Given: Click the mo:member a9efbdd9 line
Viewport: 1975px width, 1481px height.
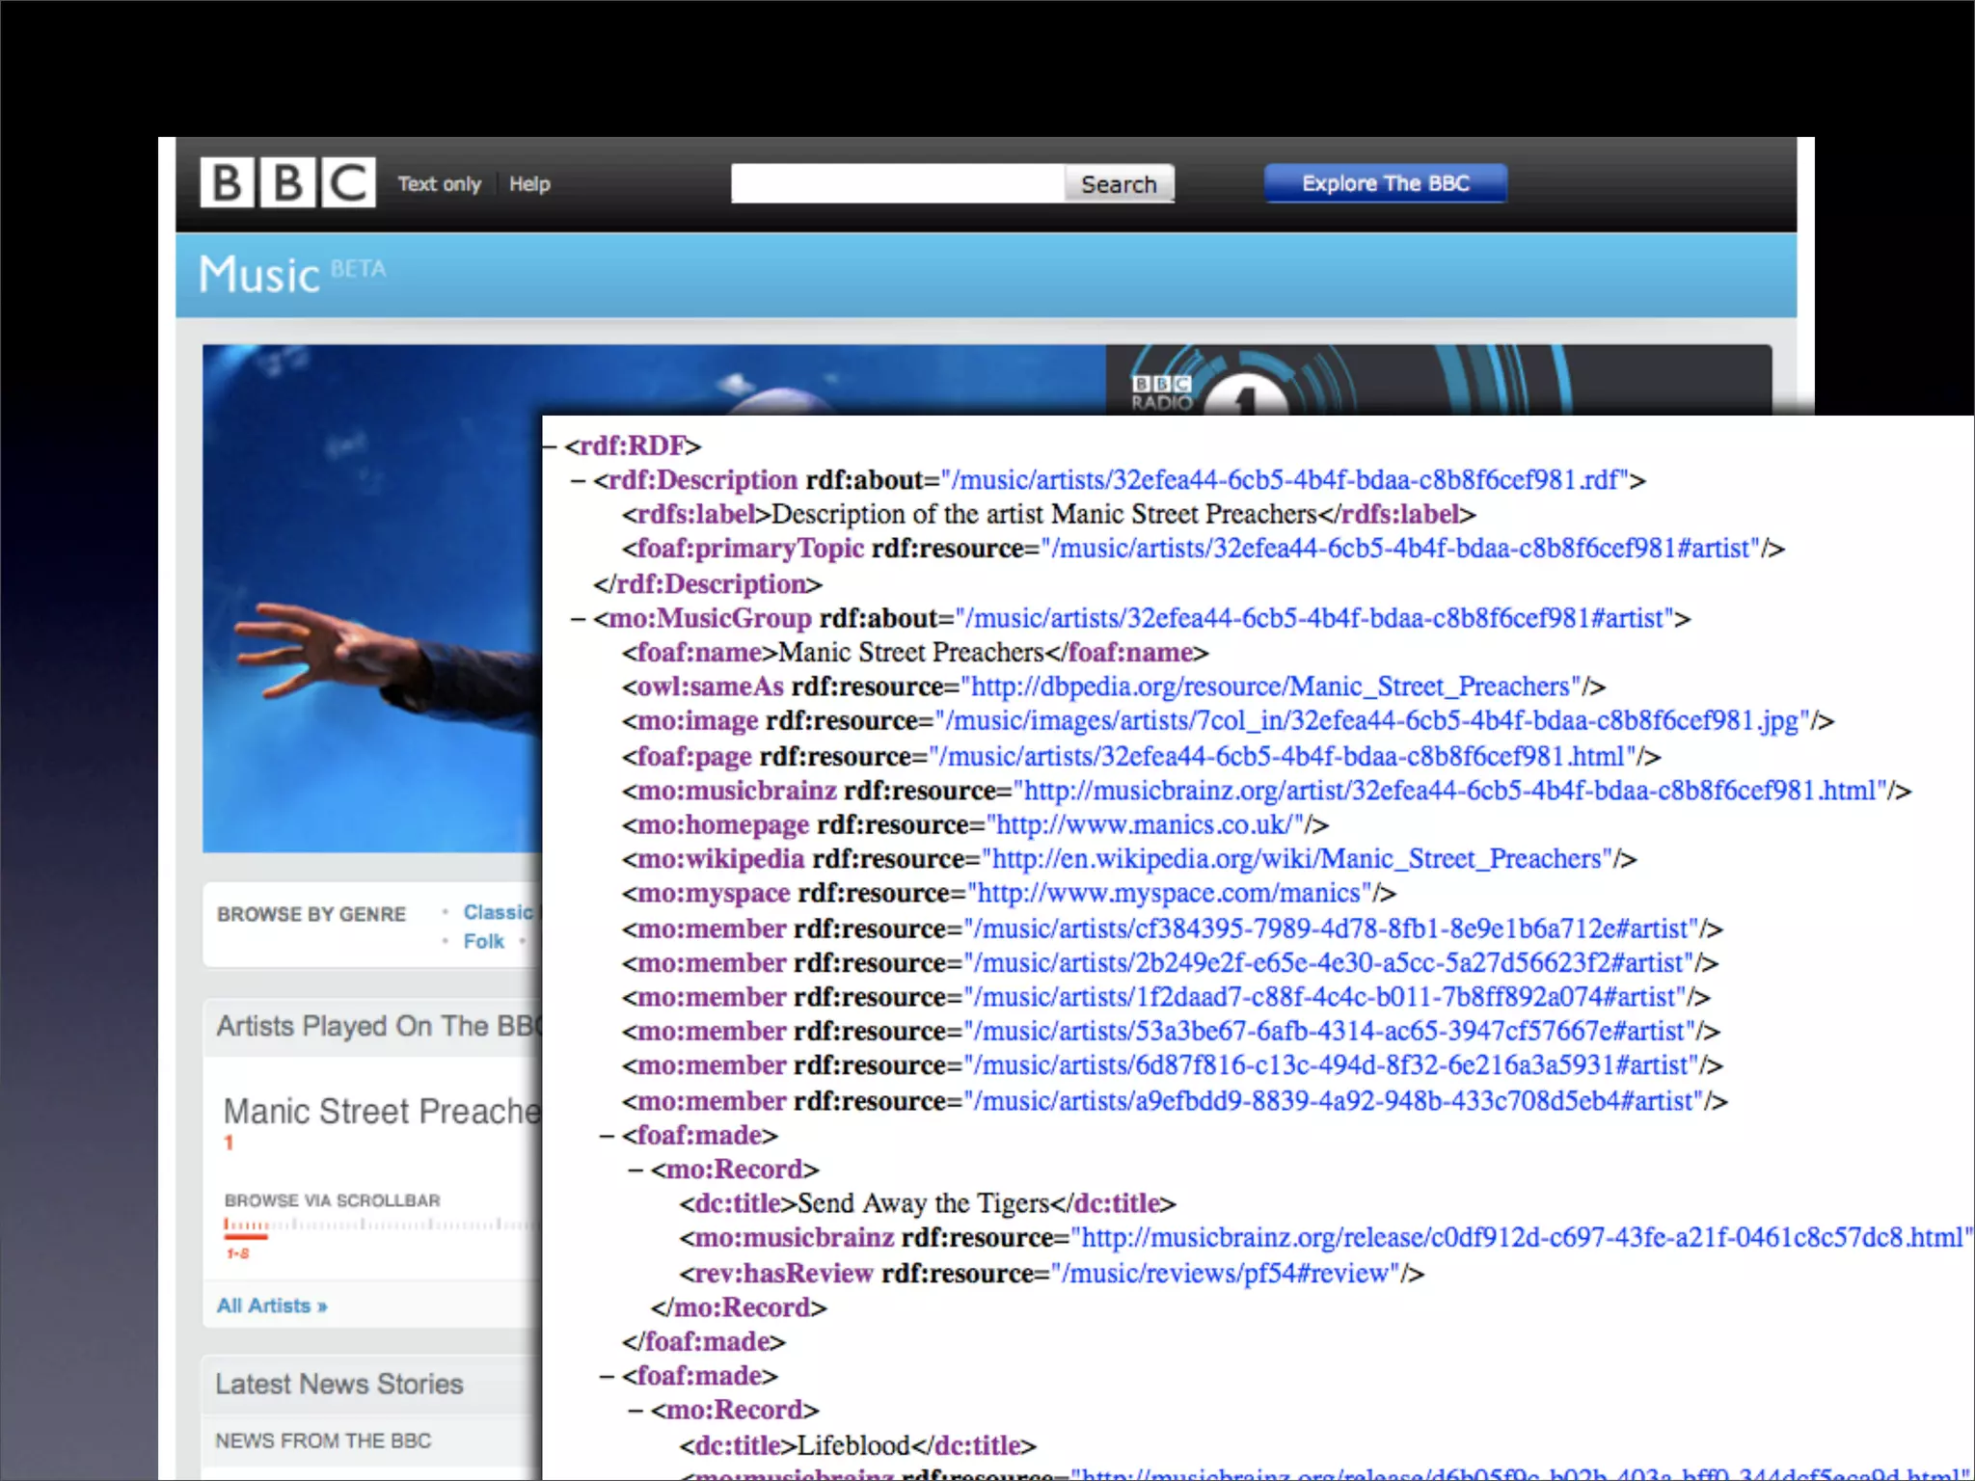Looking at the screenshot, I should pyautogui.click(x=1175, y=1101).
